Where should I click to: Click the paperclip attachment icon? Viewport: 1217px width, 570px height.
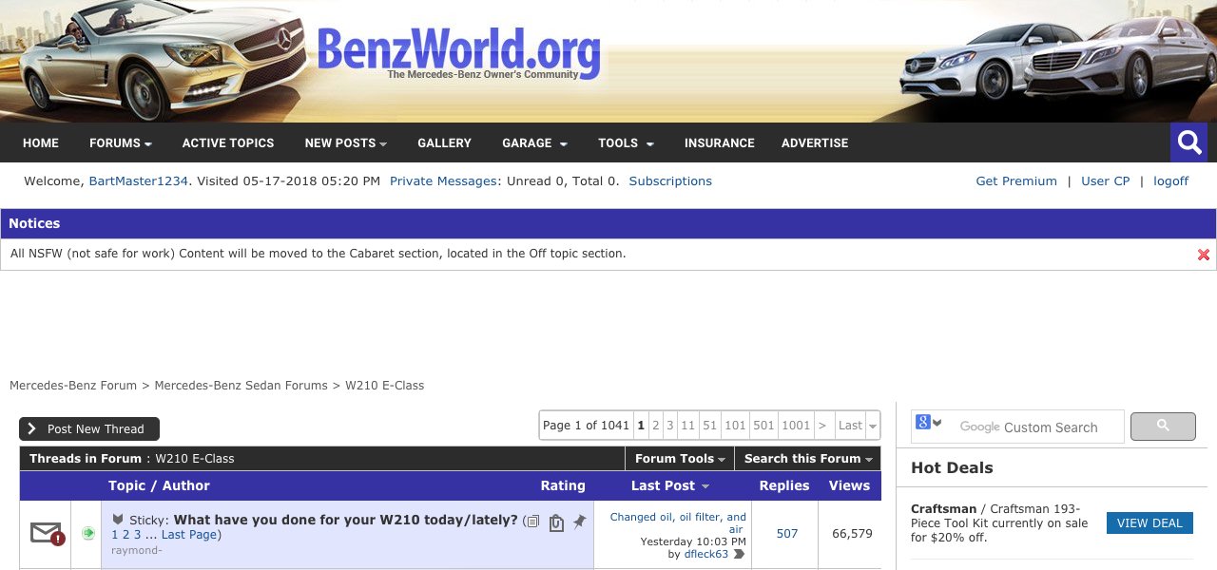557,522
